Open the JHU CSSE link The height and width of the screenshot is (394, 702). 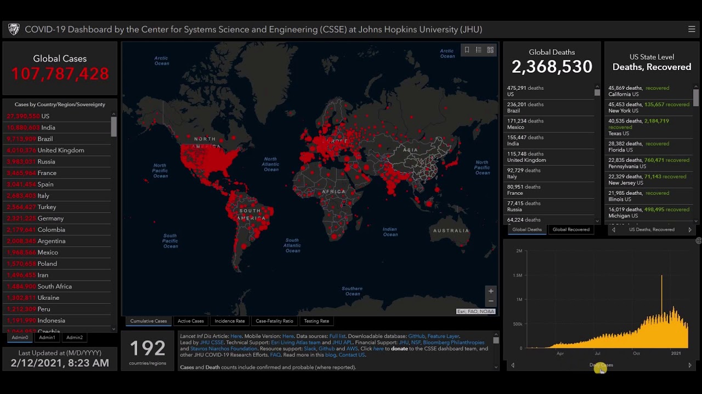(212, 343)
